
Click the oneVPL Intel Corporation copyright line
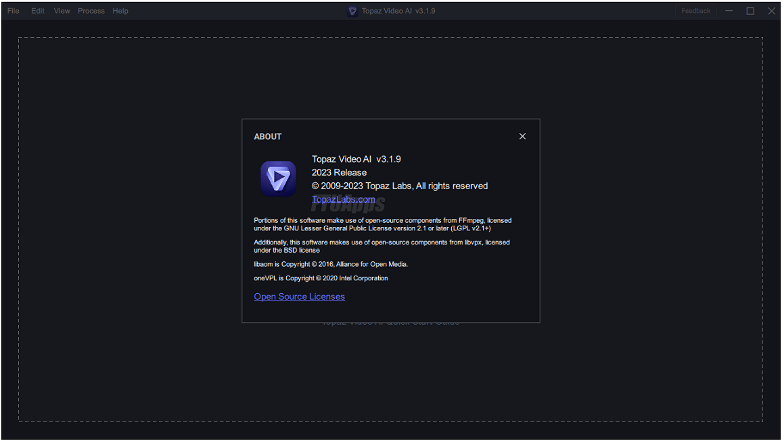[x=321, y=278]
